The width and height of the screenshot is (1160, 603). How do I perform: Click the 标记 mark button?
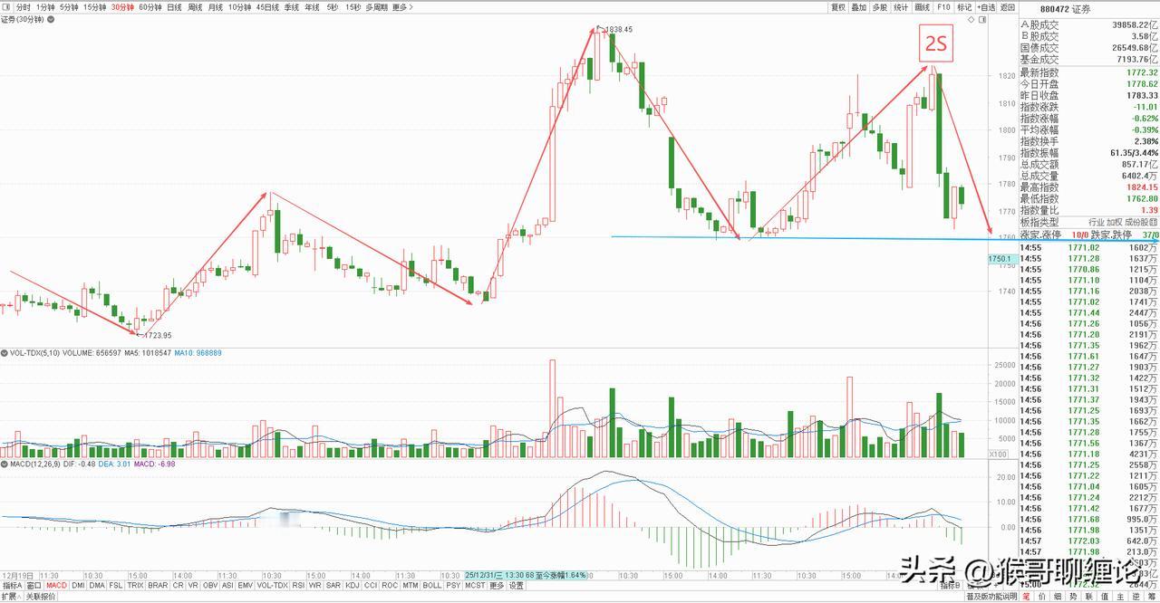coord(964,7)
